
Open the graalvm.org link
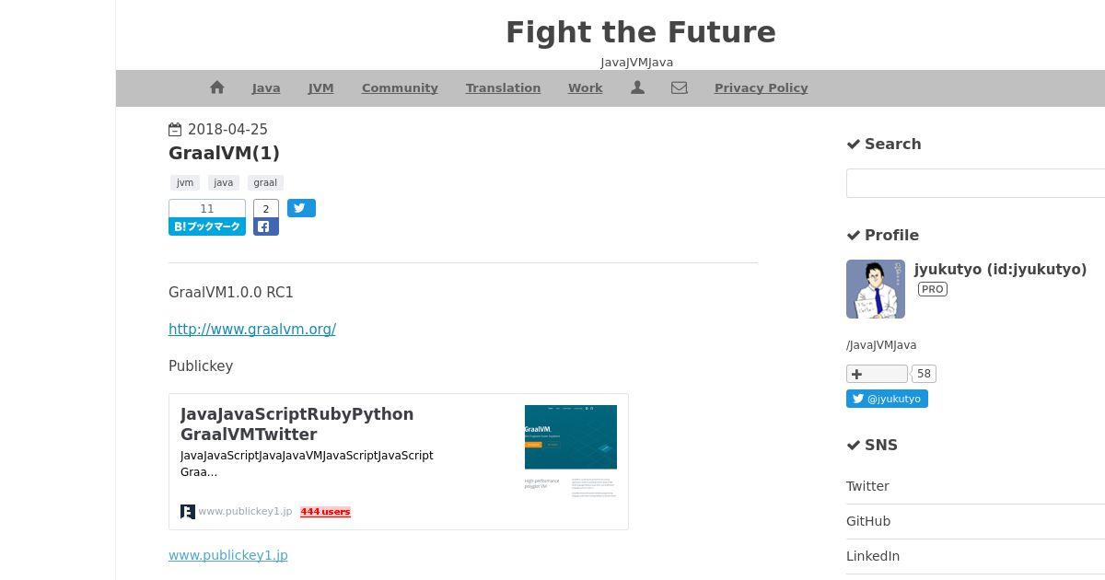tap(252, 329)
